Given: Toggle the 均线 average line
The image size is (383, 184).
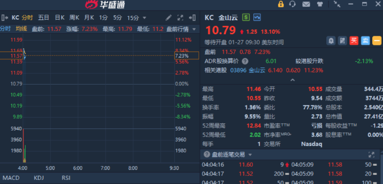Looking at the screenshot, I should point(21,29).
